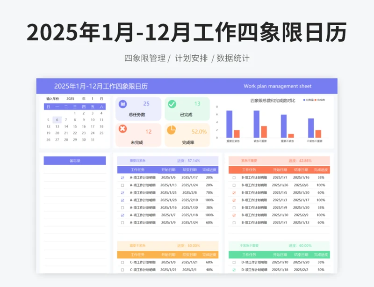Click the end date cell 2025/2/8

[x=190, y=192]
